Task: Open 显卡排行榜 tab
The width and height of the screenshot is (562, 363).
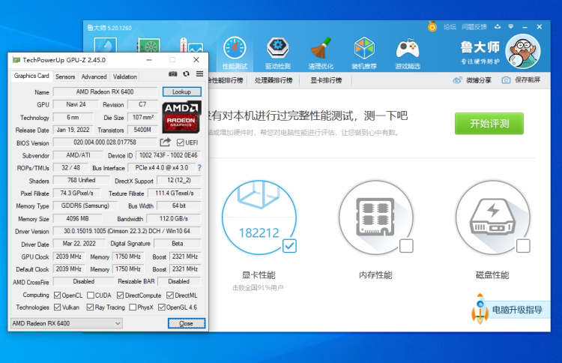Action: click(326, 80)
